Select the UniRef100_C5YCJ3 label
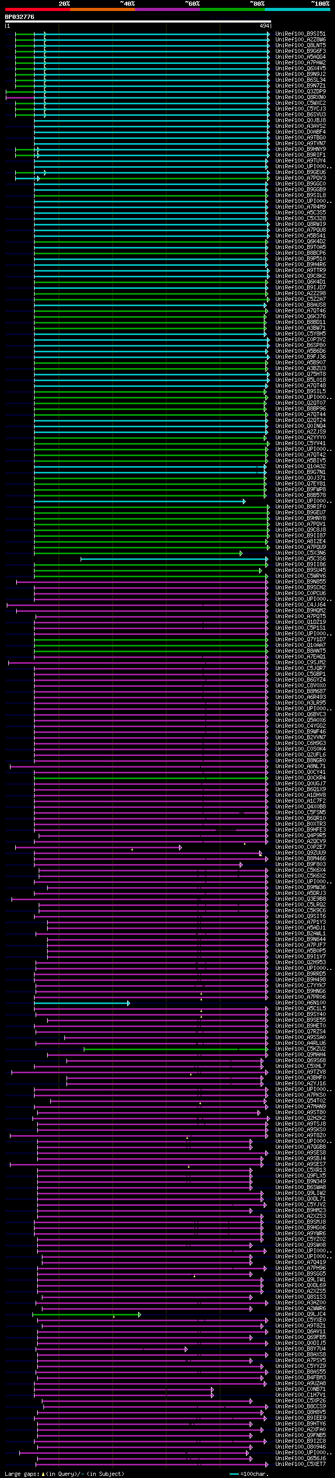 [x=300, y=109]
